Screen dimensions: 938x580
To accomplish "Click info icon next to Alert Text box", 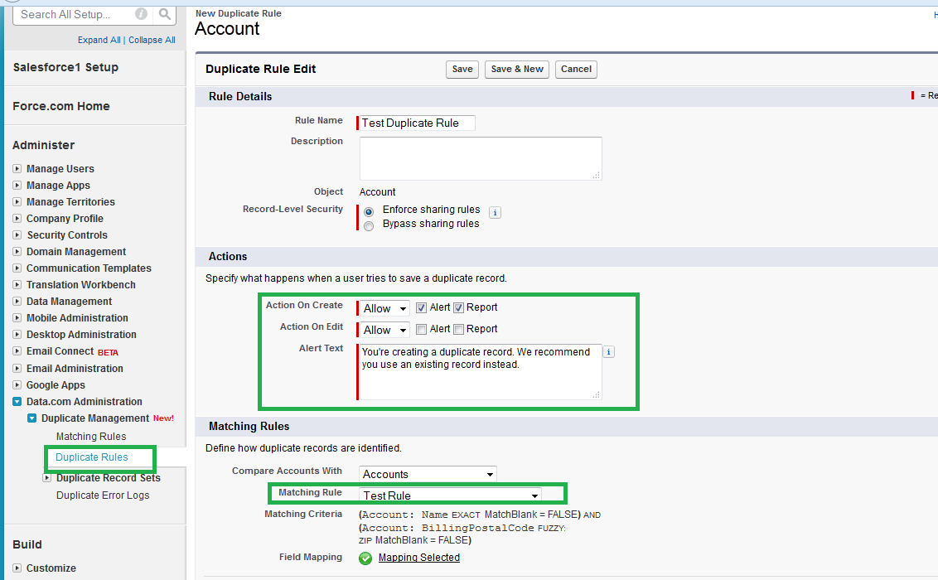I will pos(608,351).
